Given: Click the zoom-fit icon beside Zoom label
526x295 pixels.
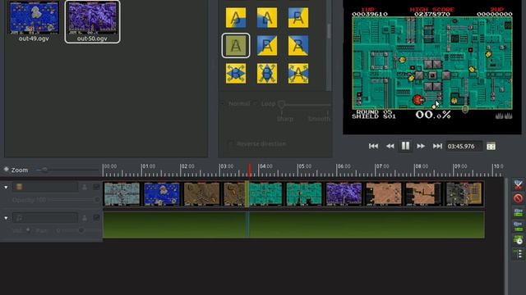Looking at the screenshot, I should (x=6, y=170).
